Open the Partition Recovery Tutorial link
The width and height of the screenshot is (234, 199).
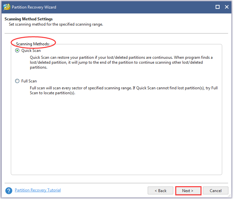point(38,190)
